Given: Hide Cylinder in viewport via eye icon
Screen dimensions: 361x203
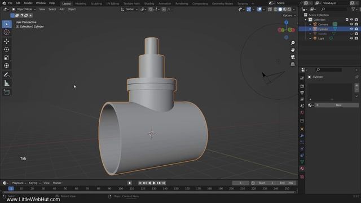Looking at the screenshot, I should [351, 29].
